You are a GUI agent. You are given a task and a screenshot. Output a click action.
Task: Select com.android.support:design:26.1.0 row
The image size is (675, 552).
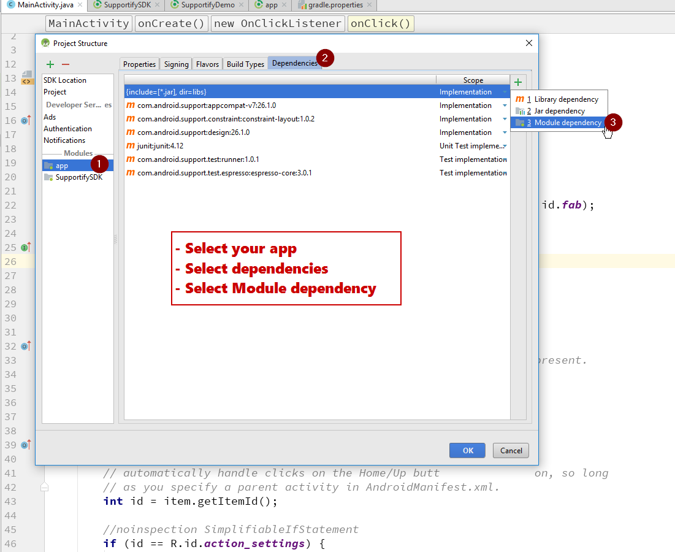click(x=317, y=132)
